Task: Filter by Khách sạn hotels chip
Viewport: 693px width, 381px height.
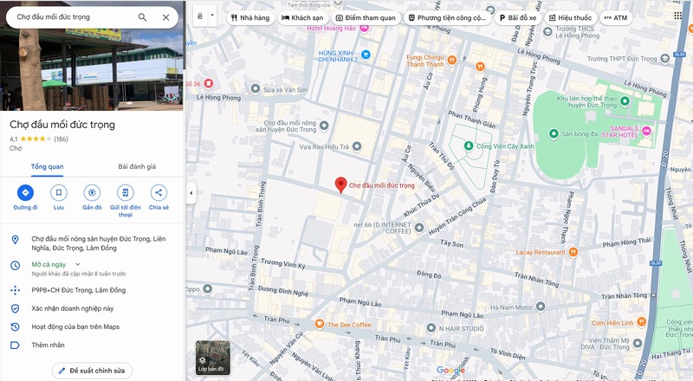Action: (x=303, y=17)
